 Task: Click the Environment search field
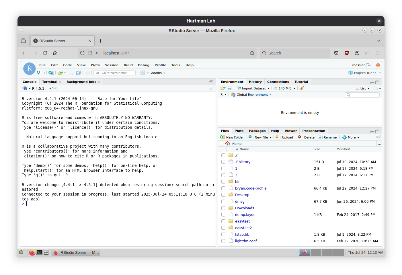(362, 95)
